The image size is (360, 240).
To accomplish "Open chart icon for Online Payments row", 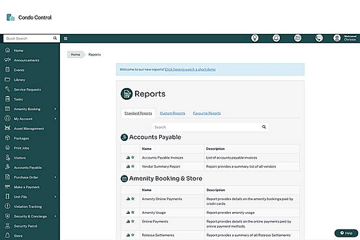I will [128, 221].
